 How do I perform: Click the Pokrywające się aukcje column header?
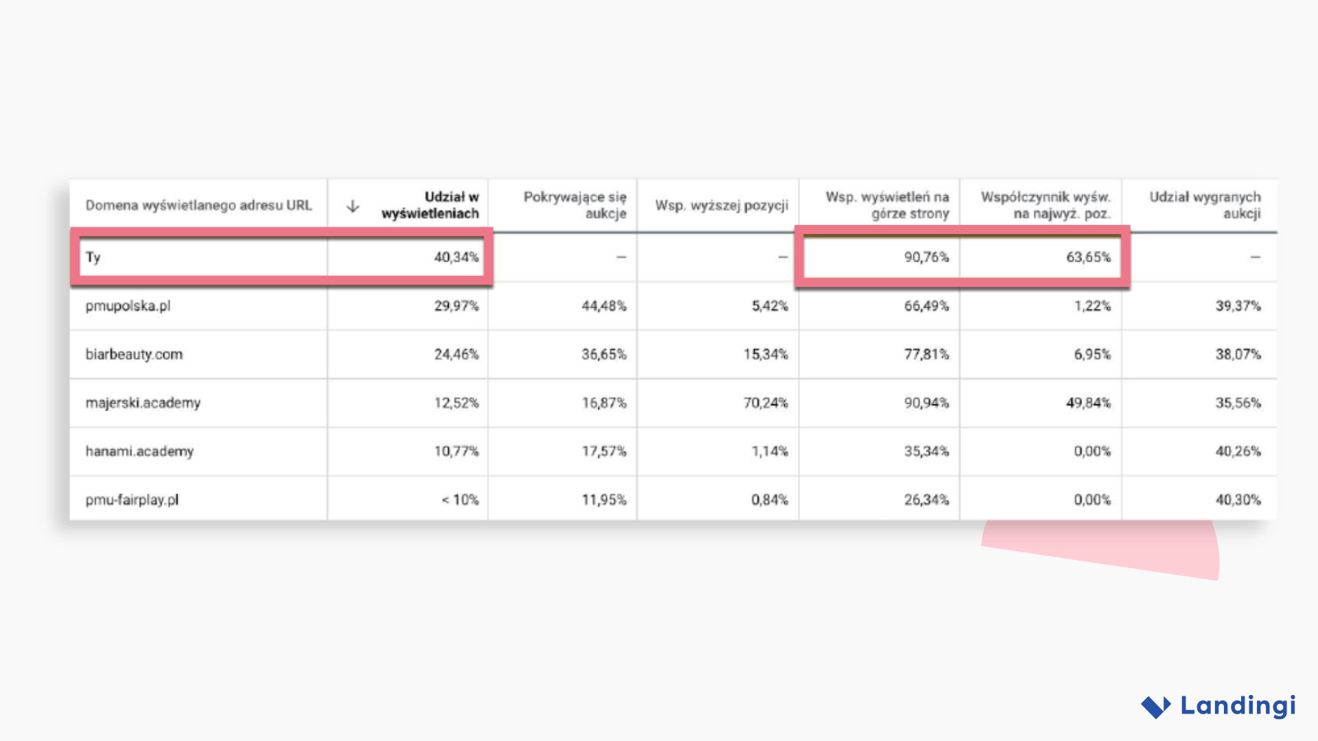[575, 205]
